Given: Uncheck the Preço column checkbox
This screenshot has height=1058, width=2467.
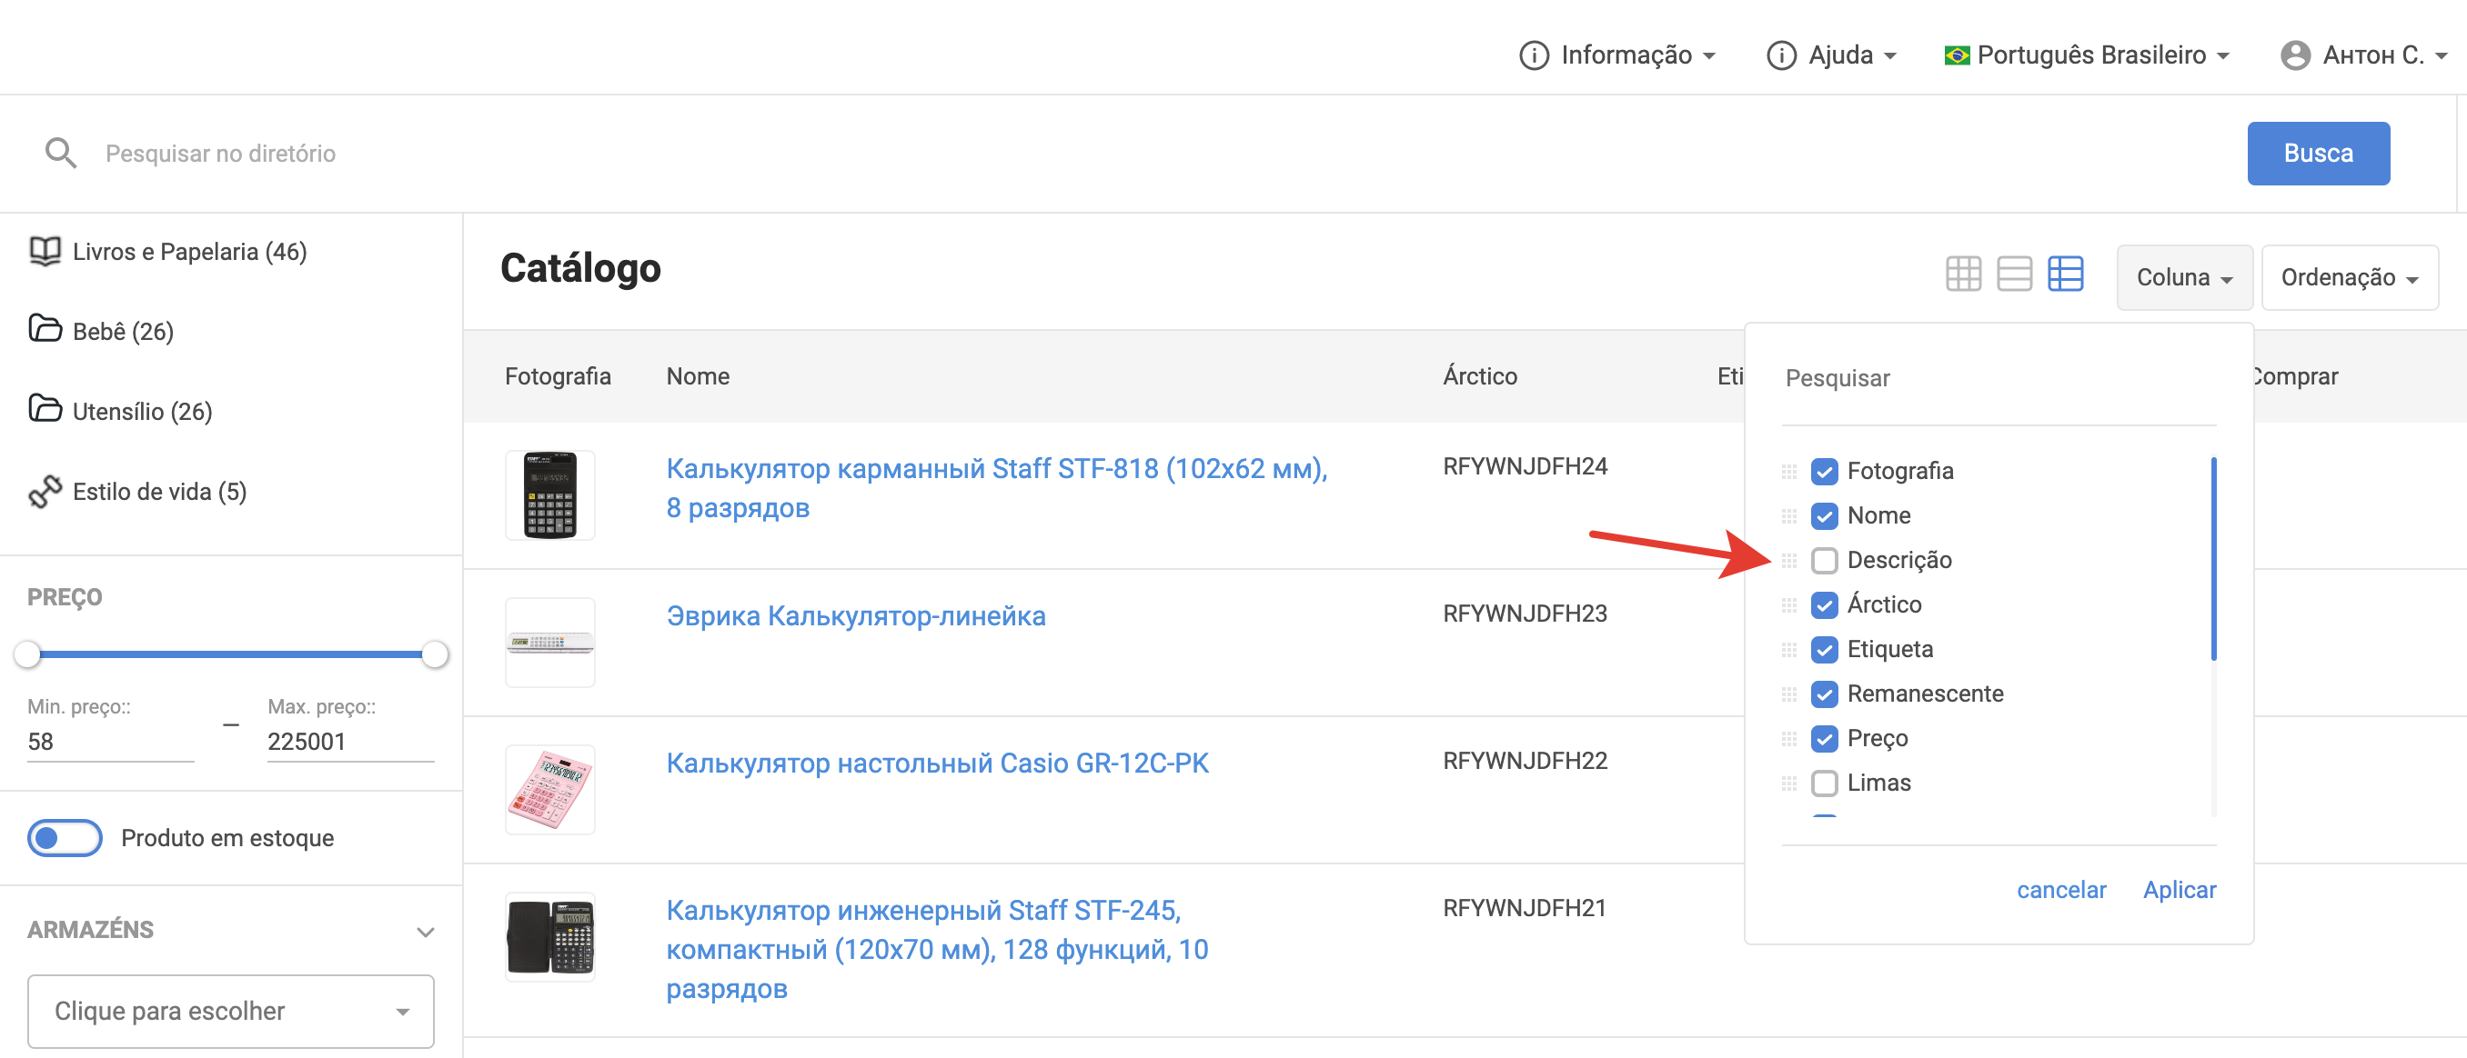Looking at the screenshot, I should tap(1824, 738).
